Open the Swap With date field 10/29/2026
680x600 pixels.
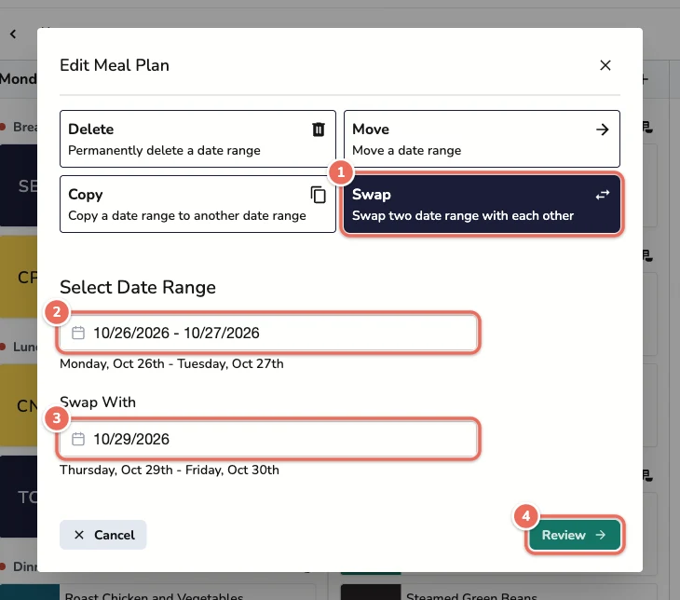click(268, 439)
